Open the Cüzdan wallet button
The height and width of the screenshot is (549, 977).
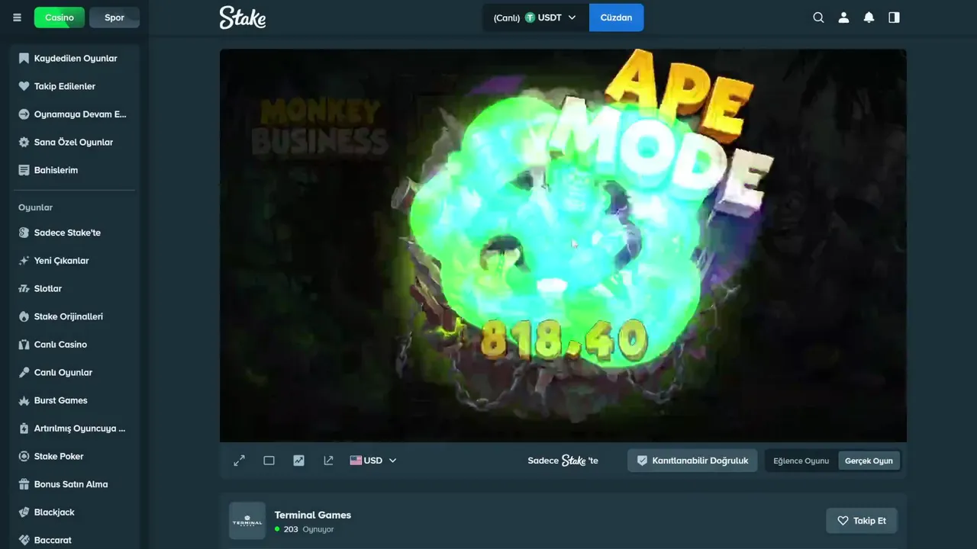[616, 18]
